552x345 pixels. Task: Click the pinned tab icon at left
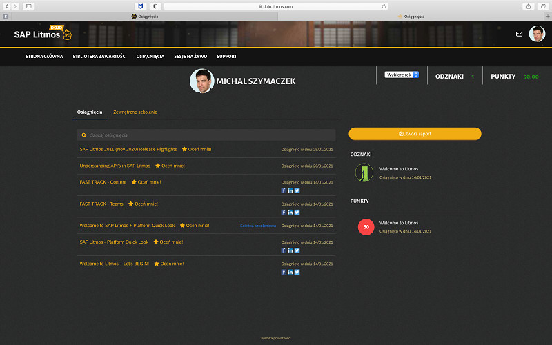(x=6, y=16)
